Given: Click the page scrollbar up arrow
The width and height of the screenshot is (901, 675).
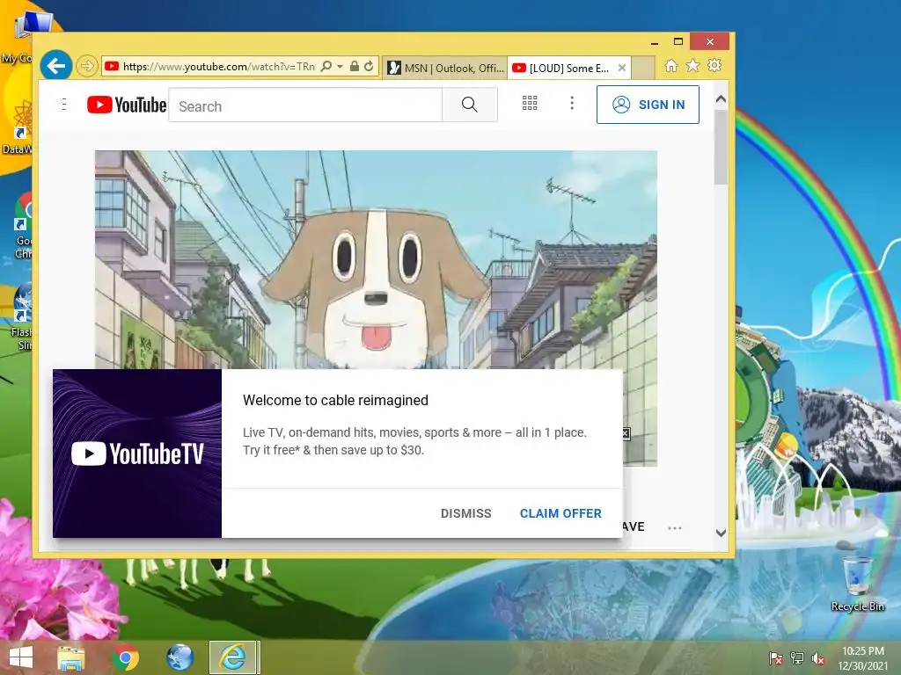Looking at the screenshot, I should [722, 99].
